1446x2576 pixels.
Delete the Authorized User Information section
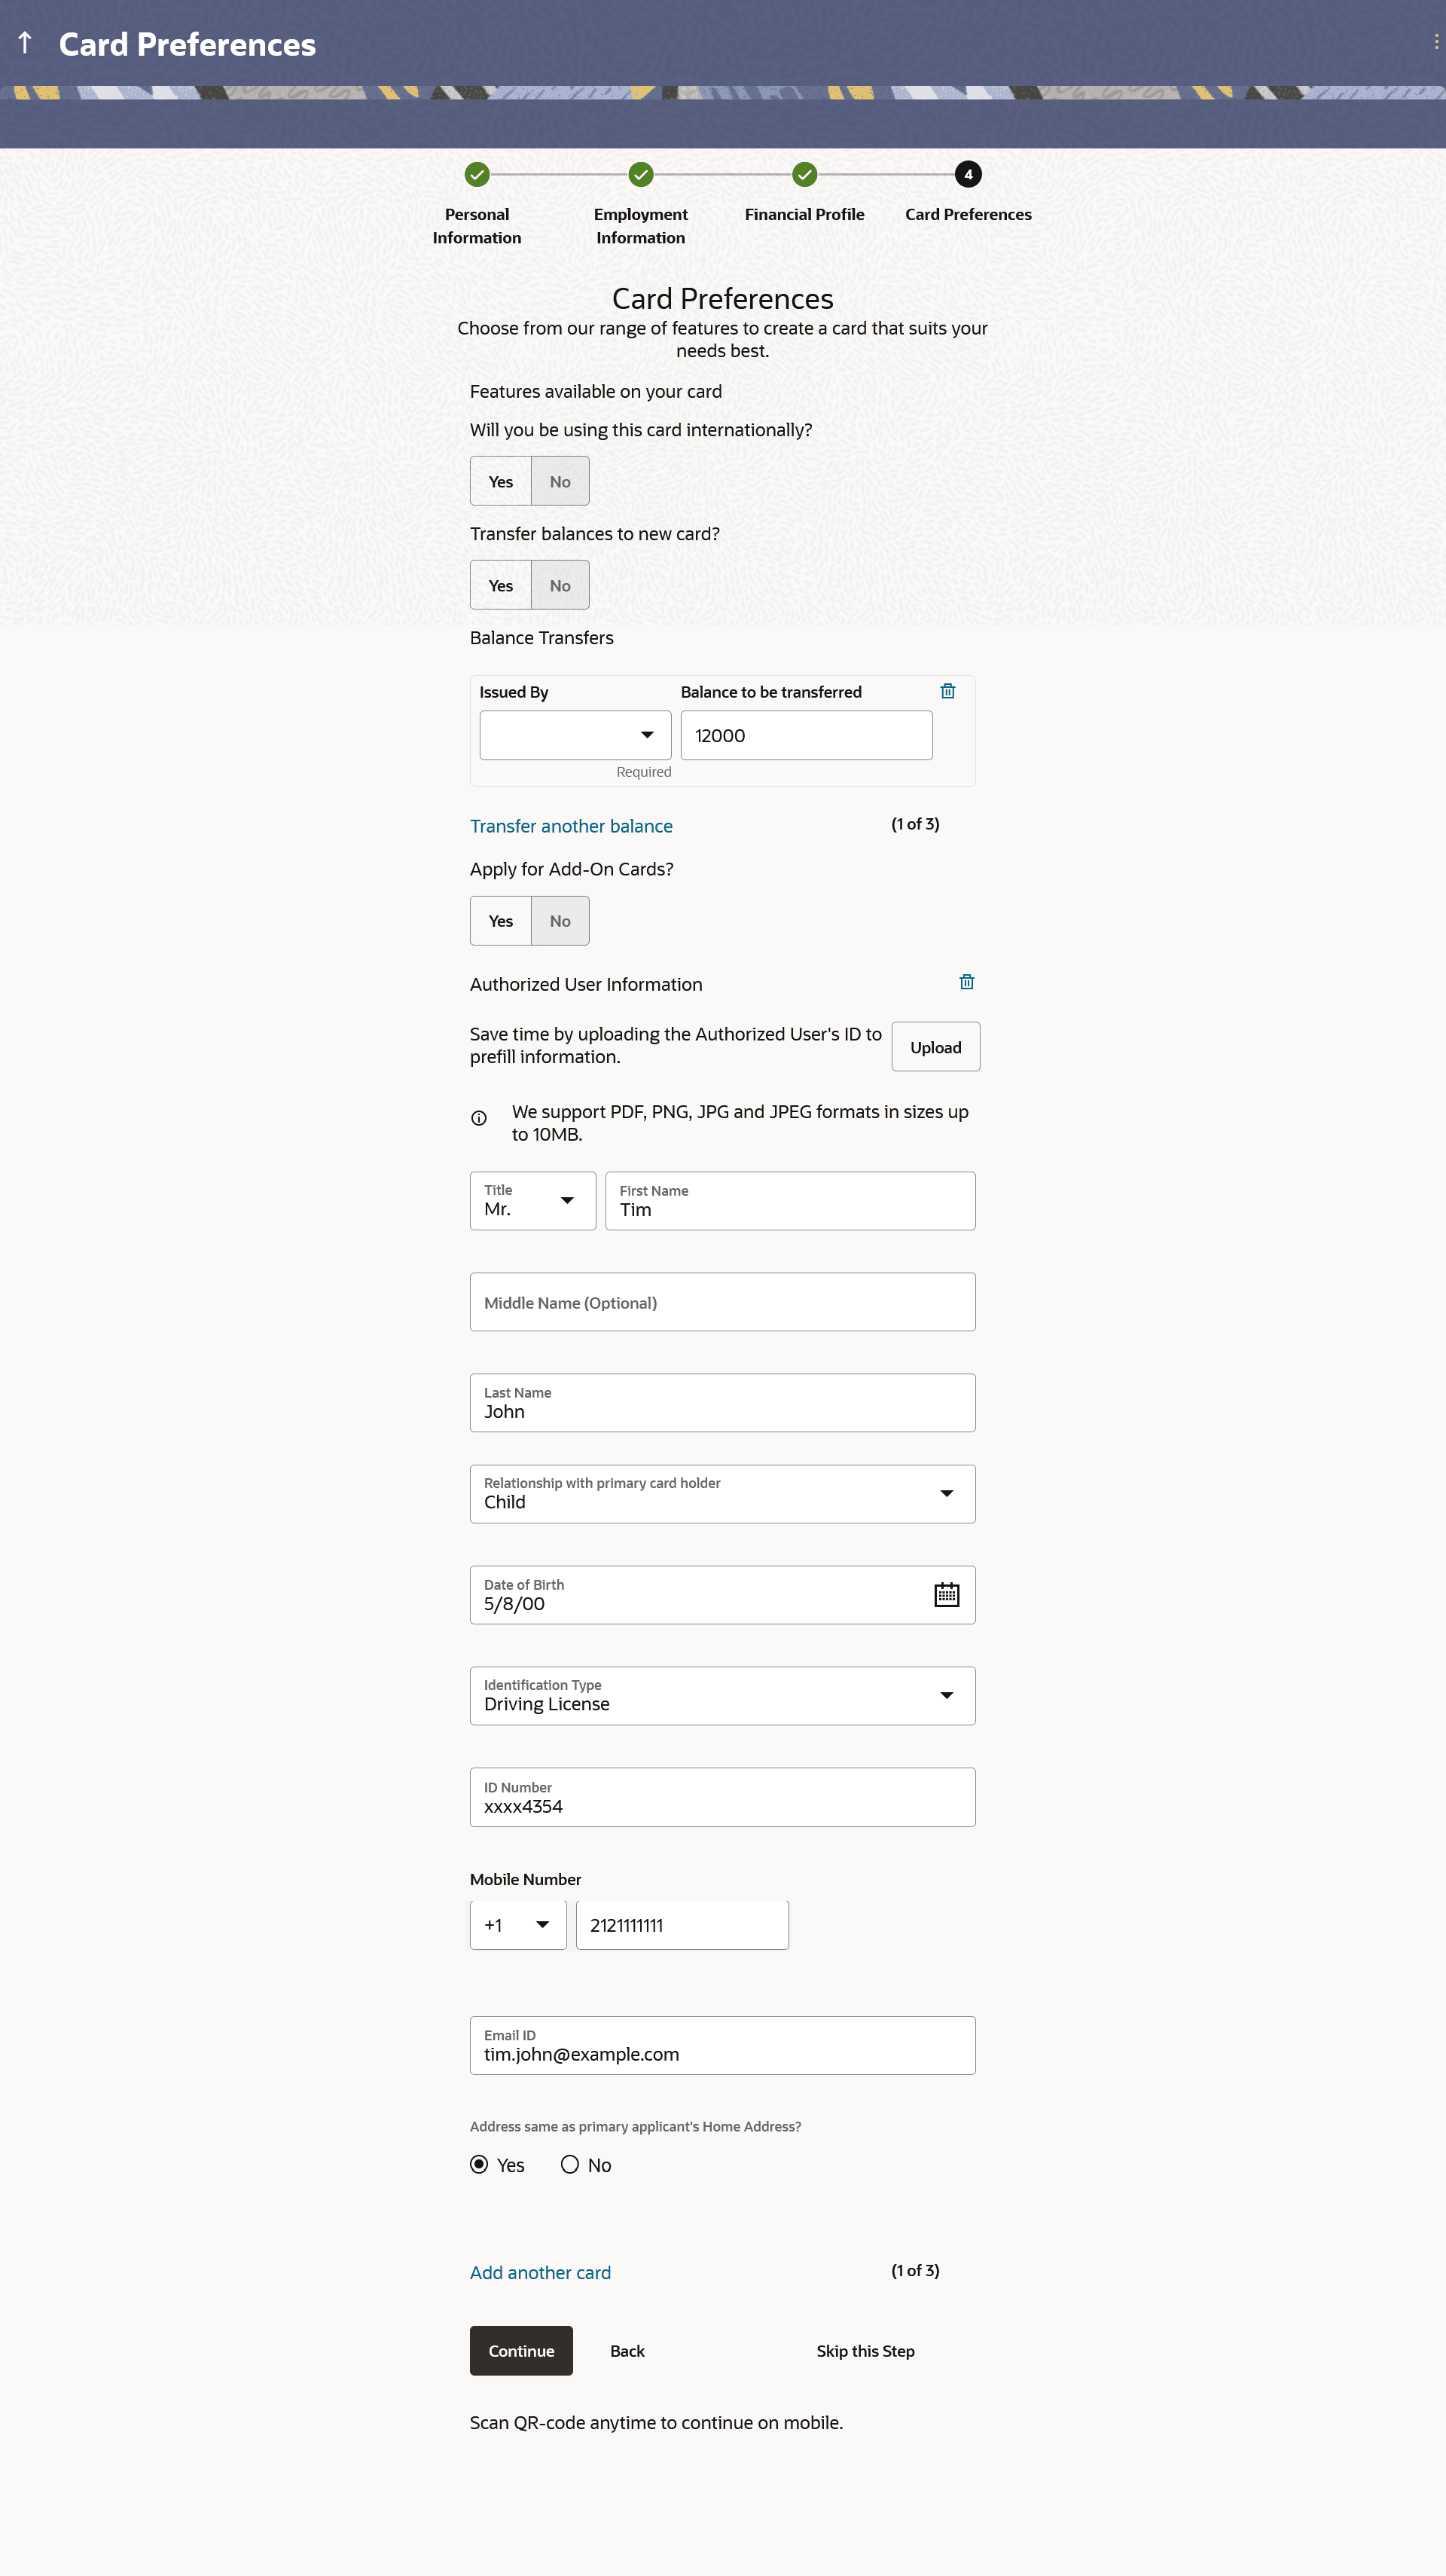[x=966, y=982]
